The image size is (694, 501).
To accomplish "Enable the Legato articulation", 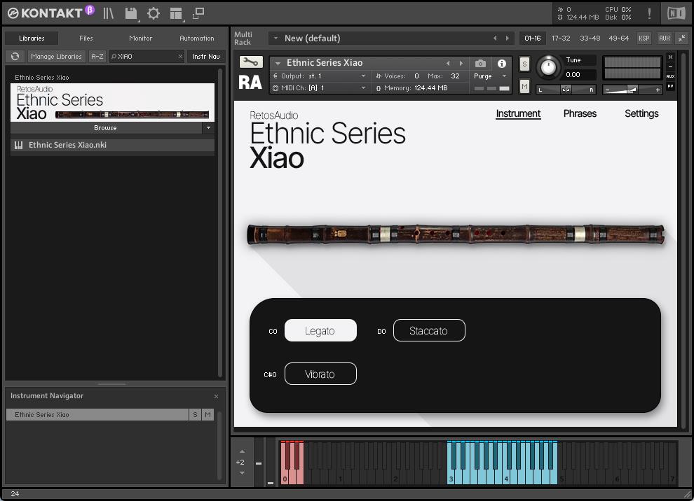I will coord(320,330).
